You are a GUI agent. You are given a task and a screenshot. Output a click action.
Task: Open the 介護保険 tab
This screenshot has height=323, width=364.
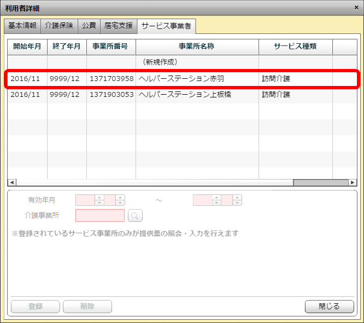click(59, 26)
